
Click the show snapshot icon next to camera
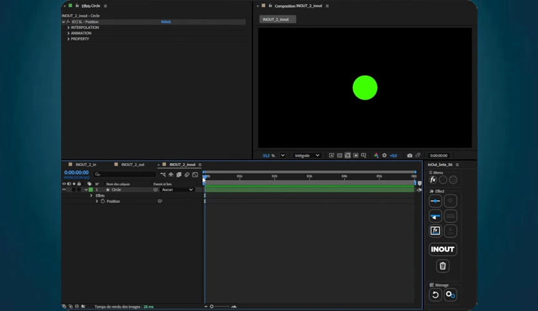coord(418,155)
